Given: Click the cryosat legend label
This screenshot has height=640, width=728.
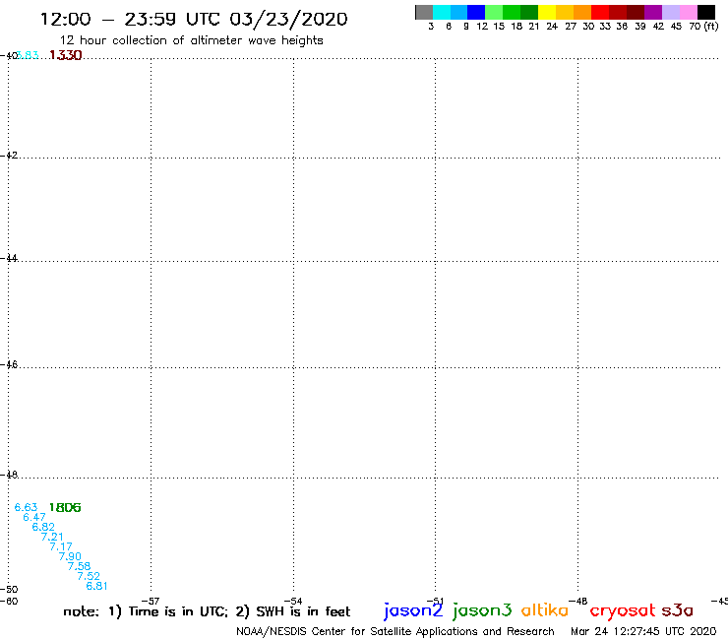Looking at the screenshot, I should click(623, 610).
